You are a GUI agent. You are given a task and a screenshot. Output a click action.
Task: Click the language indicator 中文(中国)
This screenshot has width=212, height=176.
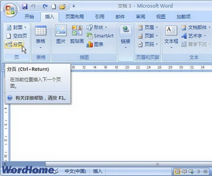coord(76,171)
